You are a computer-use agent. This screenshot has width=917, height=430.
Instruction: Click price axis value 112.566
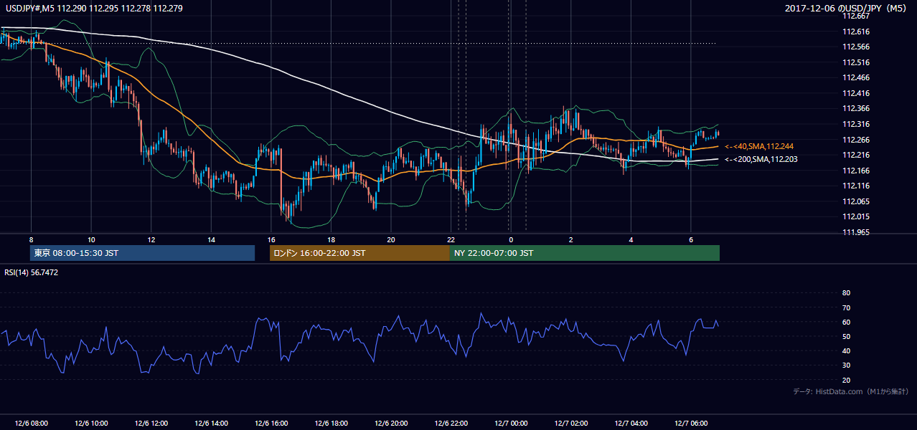856,47
